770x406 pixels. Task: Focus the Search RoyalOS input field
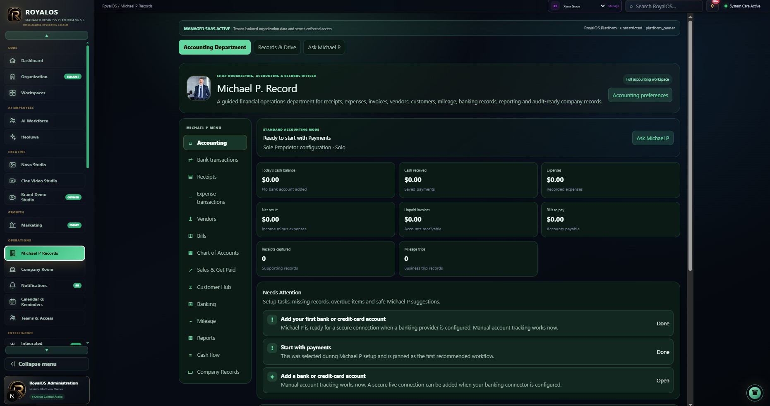coord(664,6)
